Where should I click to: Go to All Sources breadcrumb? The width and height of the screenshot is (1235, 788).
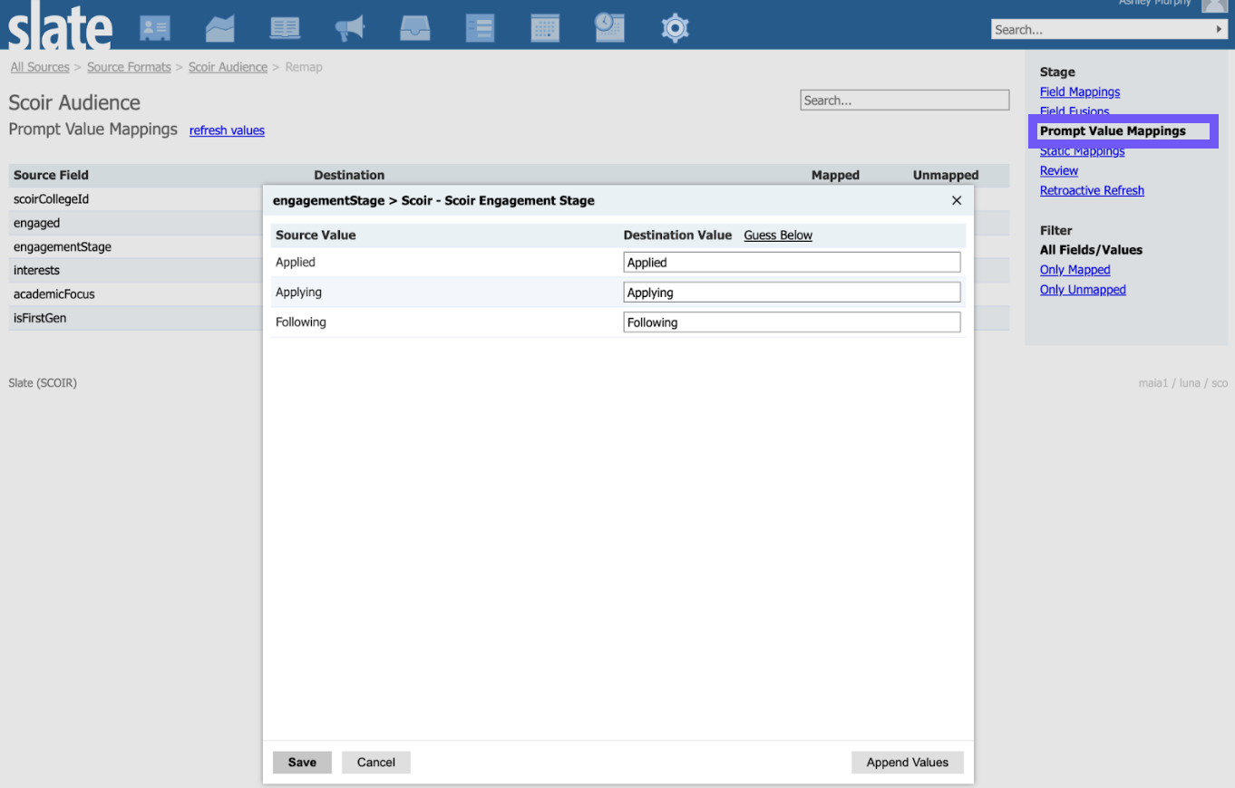tap(40, 67)
